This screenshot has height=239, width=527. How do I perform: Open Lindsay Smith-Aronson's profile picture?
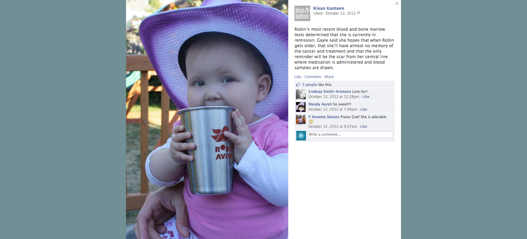[301, 94]
